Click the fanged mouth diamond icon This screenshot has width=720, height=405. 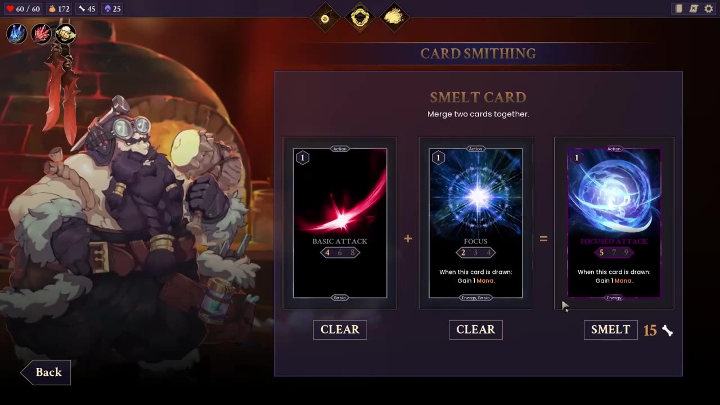click(360, 18)
